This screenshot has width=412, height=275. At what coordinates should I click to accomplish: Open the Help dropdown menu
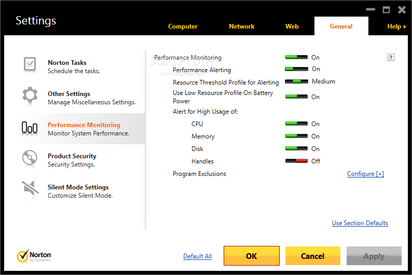396,26
